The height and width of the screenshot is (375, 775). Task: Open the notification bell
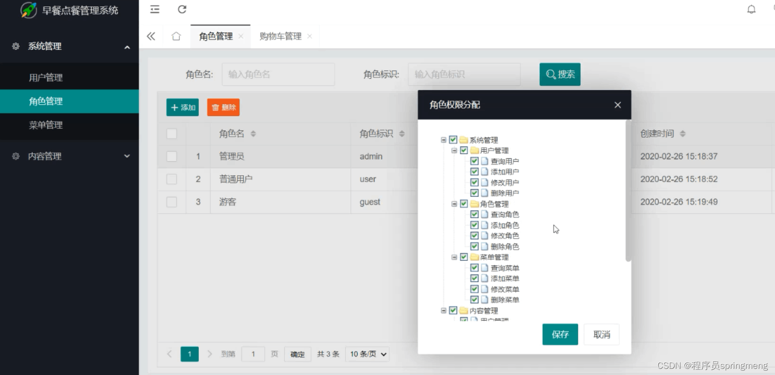coord(751,9)
